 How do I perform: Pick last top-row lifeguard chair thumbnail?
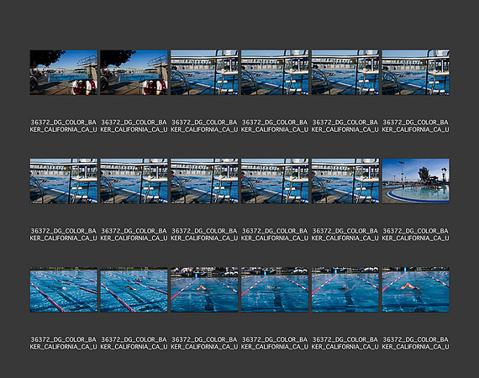click(x=415, y=72)
